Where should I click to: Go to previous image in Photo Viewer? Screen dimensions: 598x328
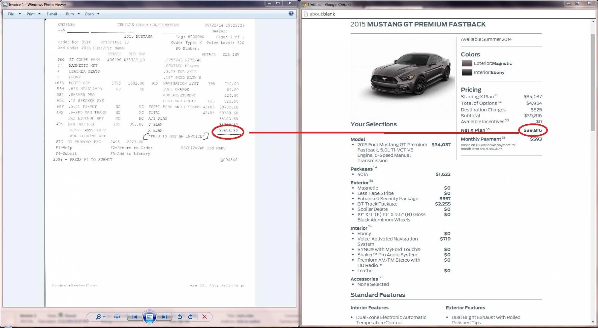[x=134, y=317]
